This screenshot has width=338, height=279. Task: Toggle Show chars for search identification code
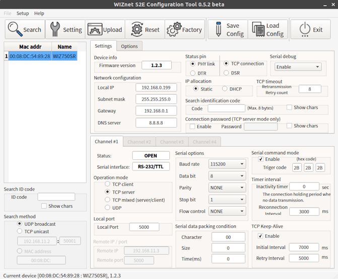[289, 108]
